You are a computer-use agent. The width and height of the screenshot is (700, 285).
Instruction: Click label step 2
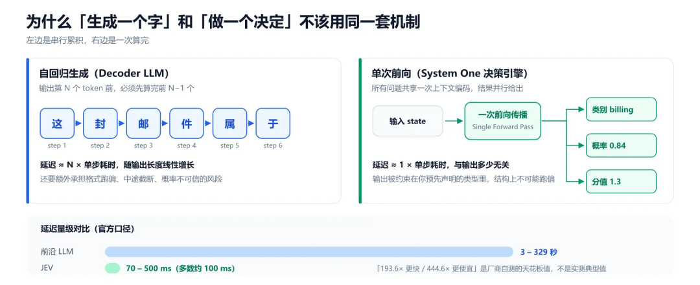pyautogui.click(x=100, y=145)
